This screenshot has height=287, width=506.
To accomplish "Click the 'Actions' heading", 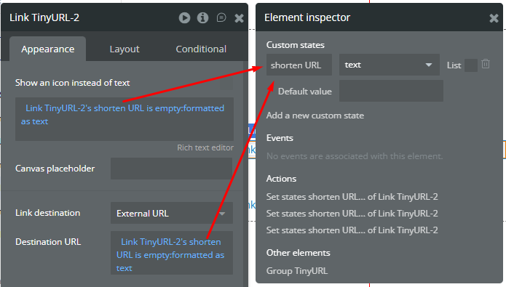I will point(281,179).
